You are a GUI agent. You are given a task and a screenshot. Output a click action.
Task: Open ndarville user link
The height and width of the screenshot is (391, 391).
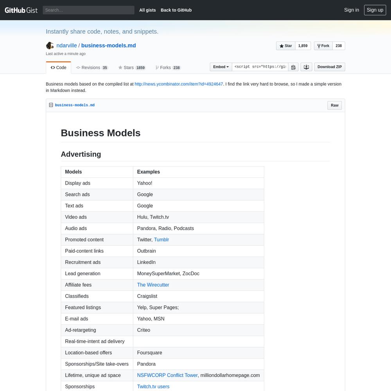tap(66, 45)
